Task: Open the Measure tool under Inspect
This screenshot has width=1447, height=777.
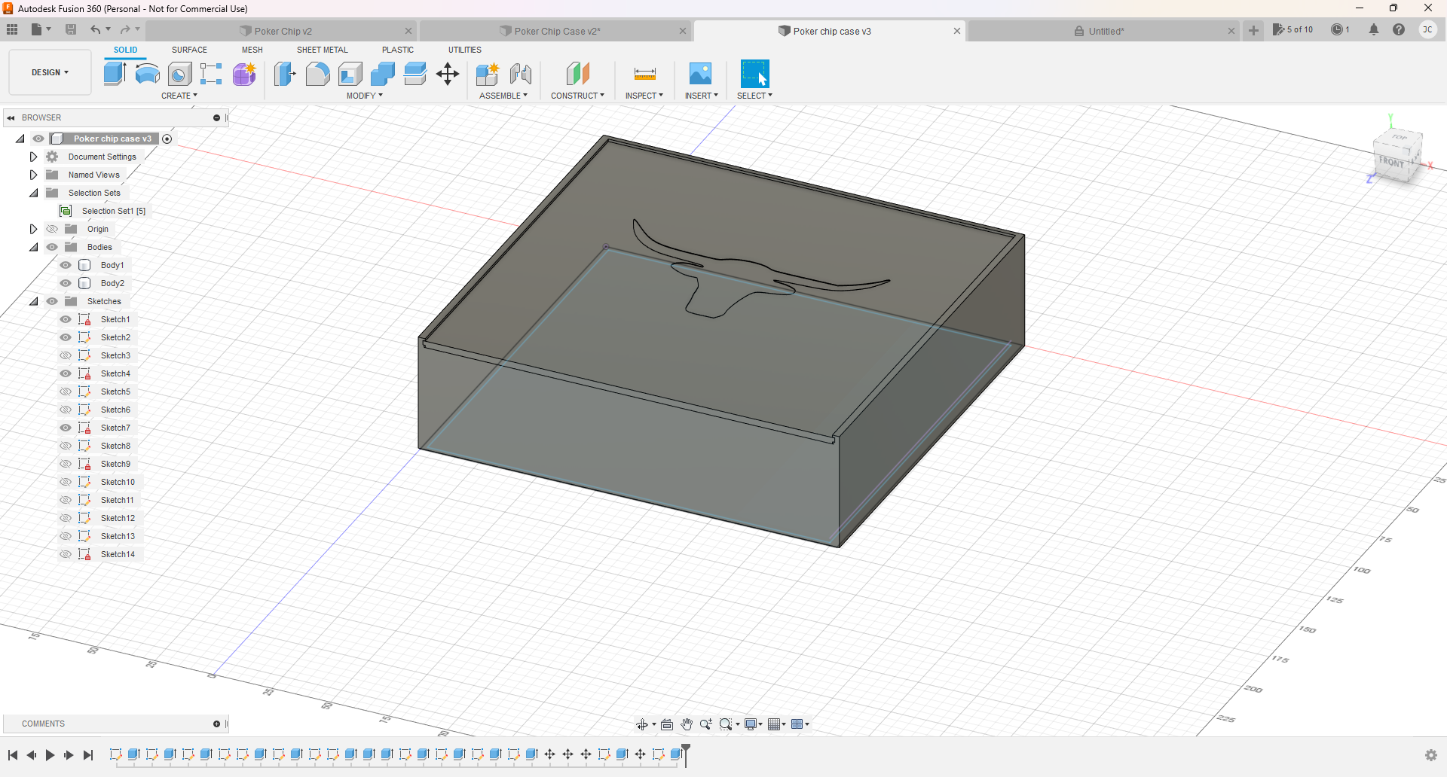Action: click(644, 74)
